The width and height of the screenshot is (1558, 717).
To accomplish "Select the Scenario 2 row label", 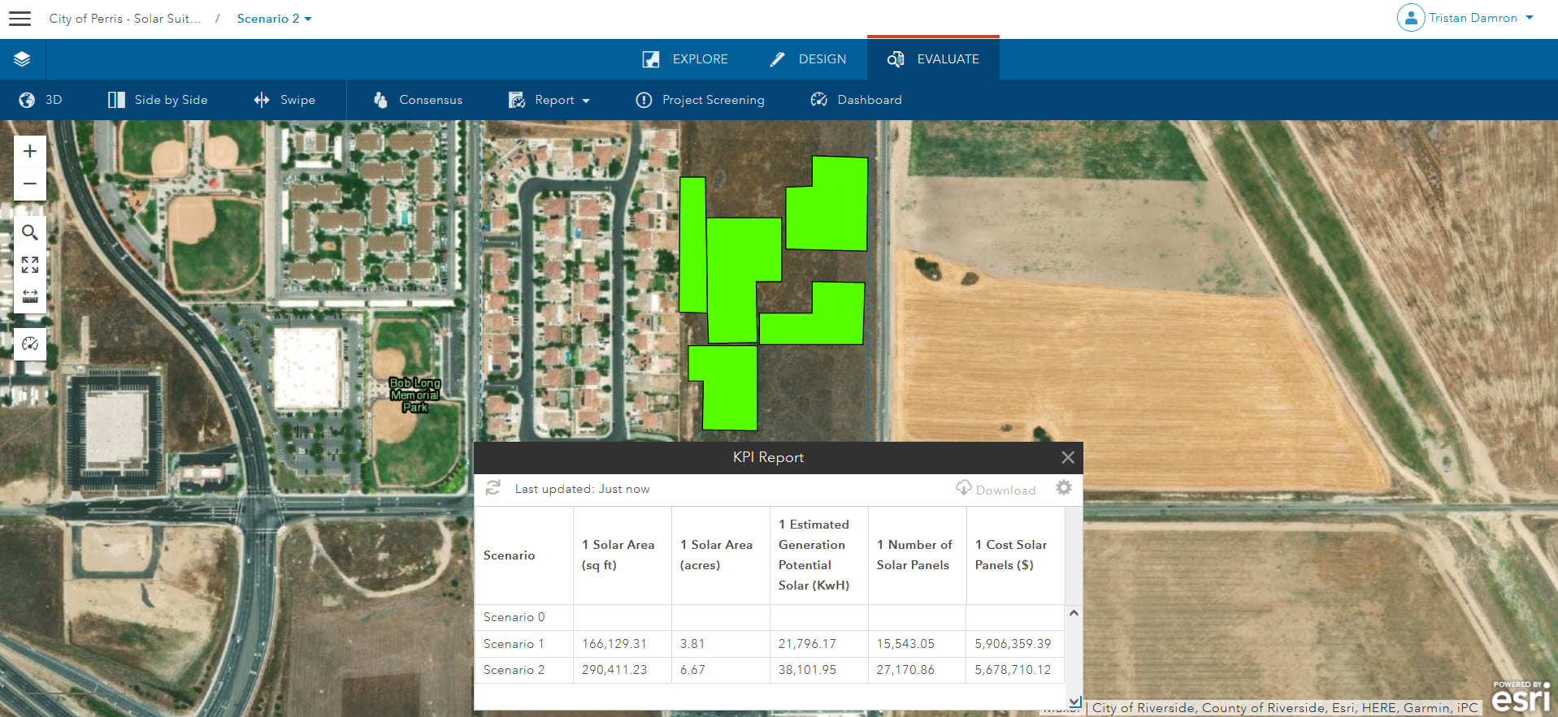I will pyautogui.click(x=514, y=670).
